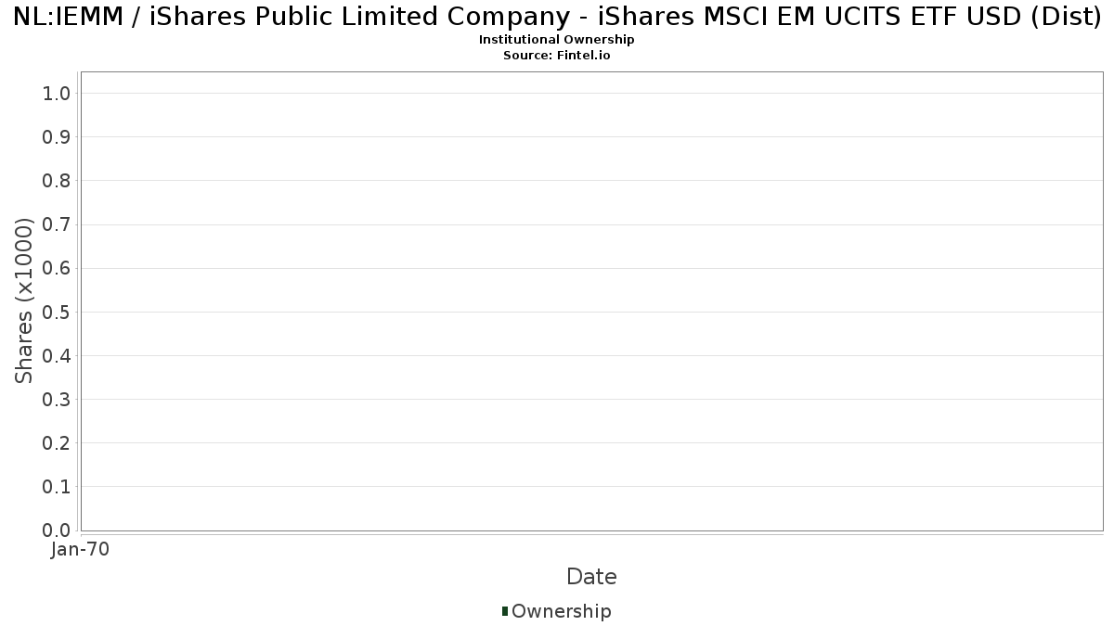Image resolution: width=1114 pixels, height=626 pixels.
Task: Select the 0.9 y-axis tick label
Action: (57, 137)
